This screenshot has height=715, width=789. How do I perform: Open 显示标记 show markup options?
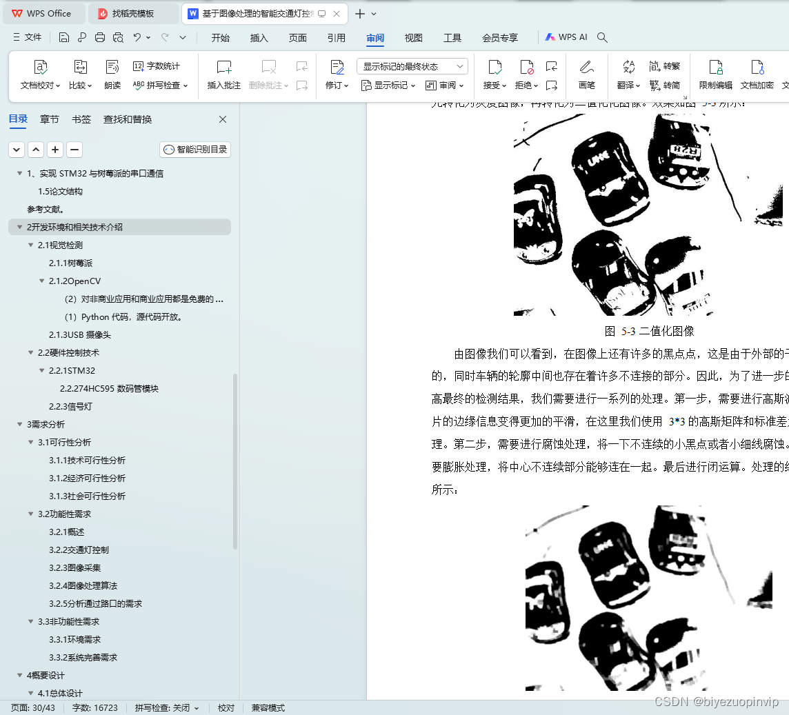[388, 85]
